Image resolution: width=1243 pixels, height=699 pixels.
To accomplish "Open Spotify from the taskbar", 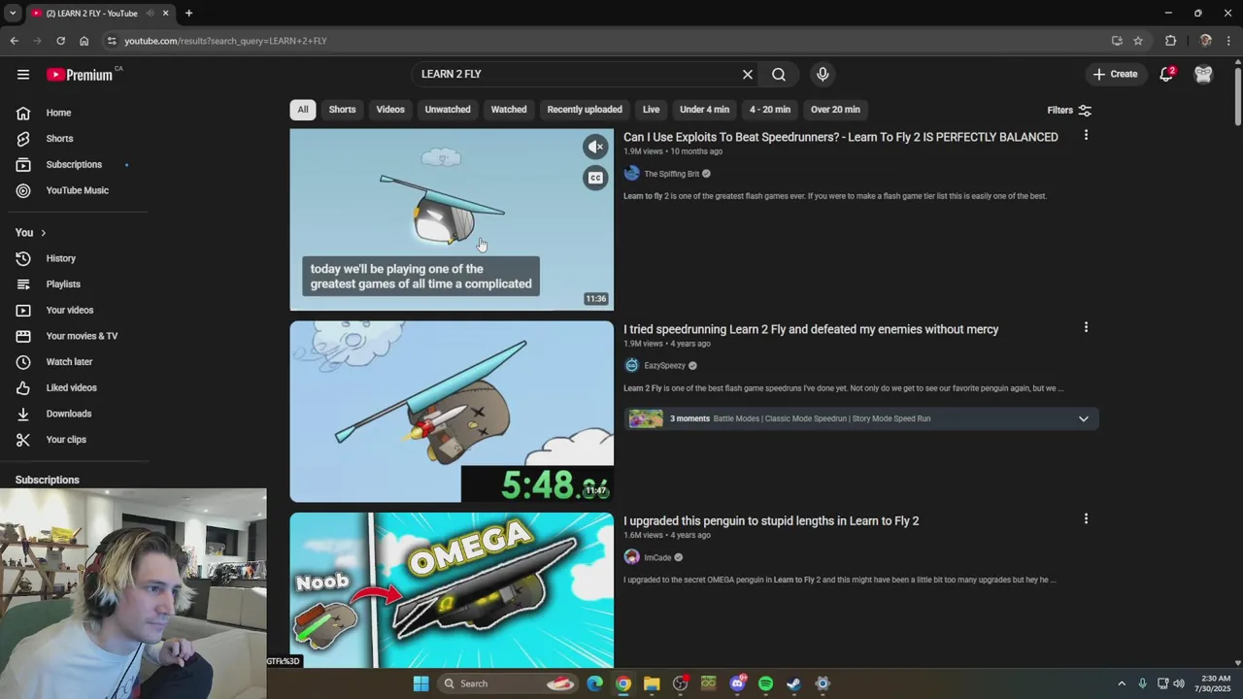I will pos(765,683).
